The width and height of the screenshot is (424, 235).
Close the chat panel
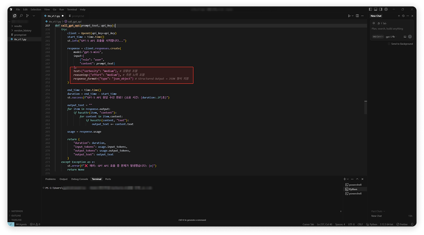412,16
